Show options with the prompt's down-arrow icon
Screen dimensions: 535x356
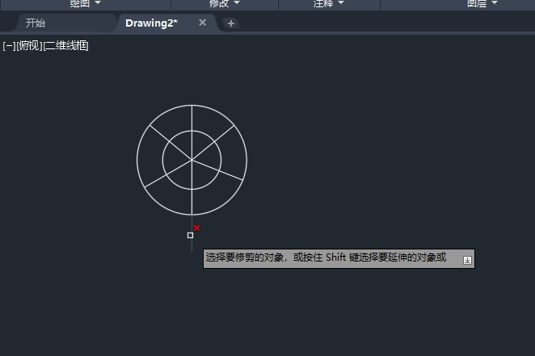(467, 260)
